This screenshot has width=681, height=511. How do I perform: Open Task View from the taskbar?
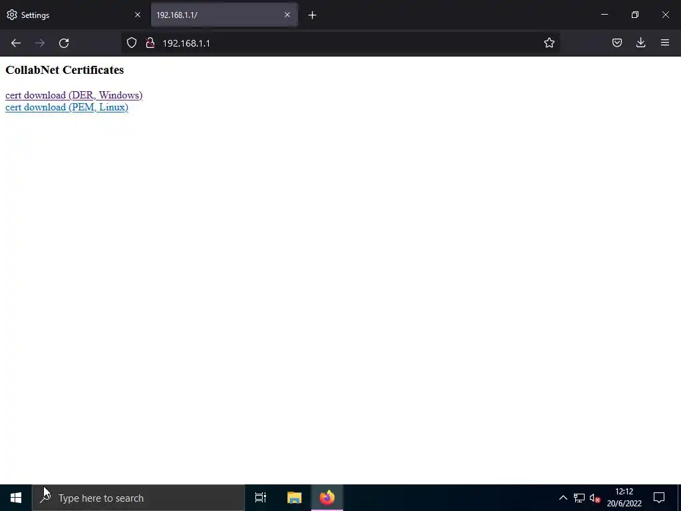(261, 498)
